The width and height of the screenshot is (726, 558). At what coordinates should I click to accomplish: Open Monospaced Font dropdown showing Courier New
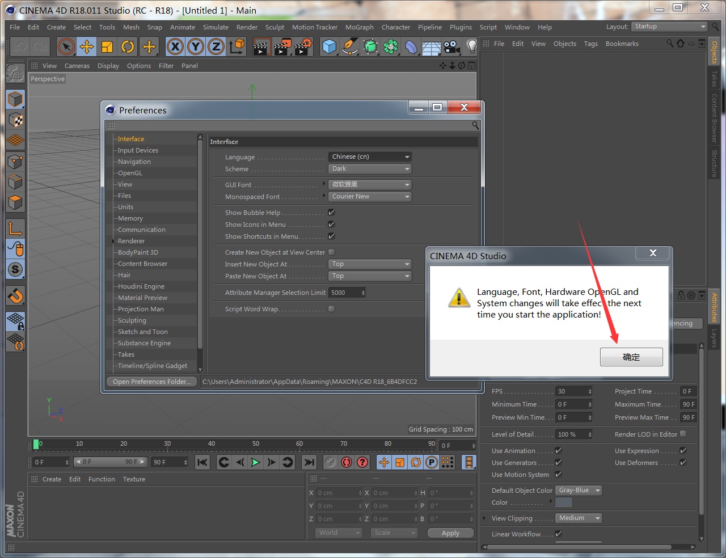click(x=370, y=196)
